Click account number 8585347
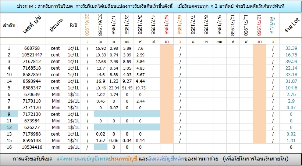302x166 pixels. click(x=32, y=88)
